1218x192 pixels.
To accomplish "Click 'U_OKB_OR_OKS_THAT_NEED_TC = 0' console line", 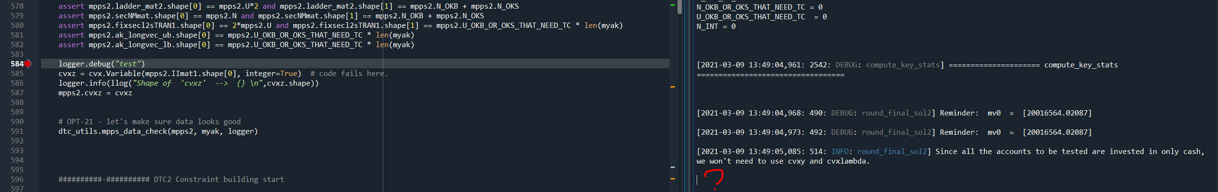I will tap(762, 17).
